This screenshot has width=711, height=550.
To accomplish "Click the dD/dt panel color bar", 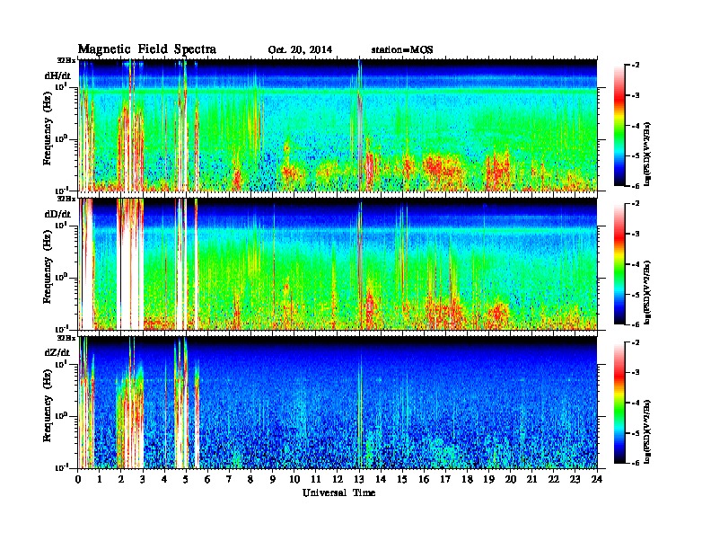I will pyautogui.click(x=619, y=263).
